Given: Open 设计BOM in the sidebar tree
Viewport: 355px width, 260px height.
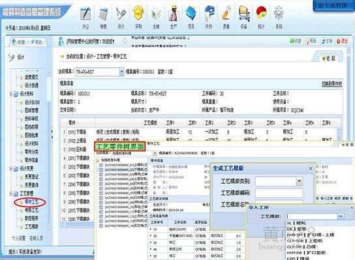Looking at the screenshot, I should [32, 102].
